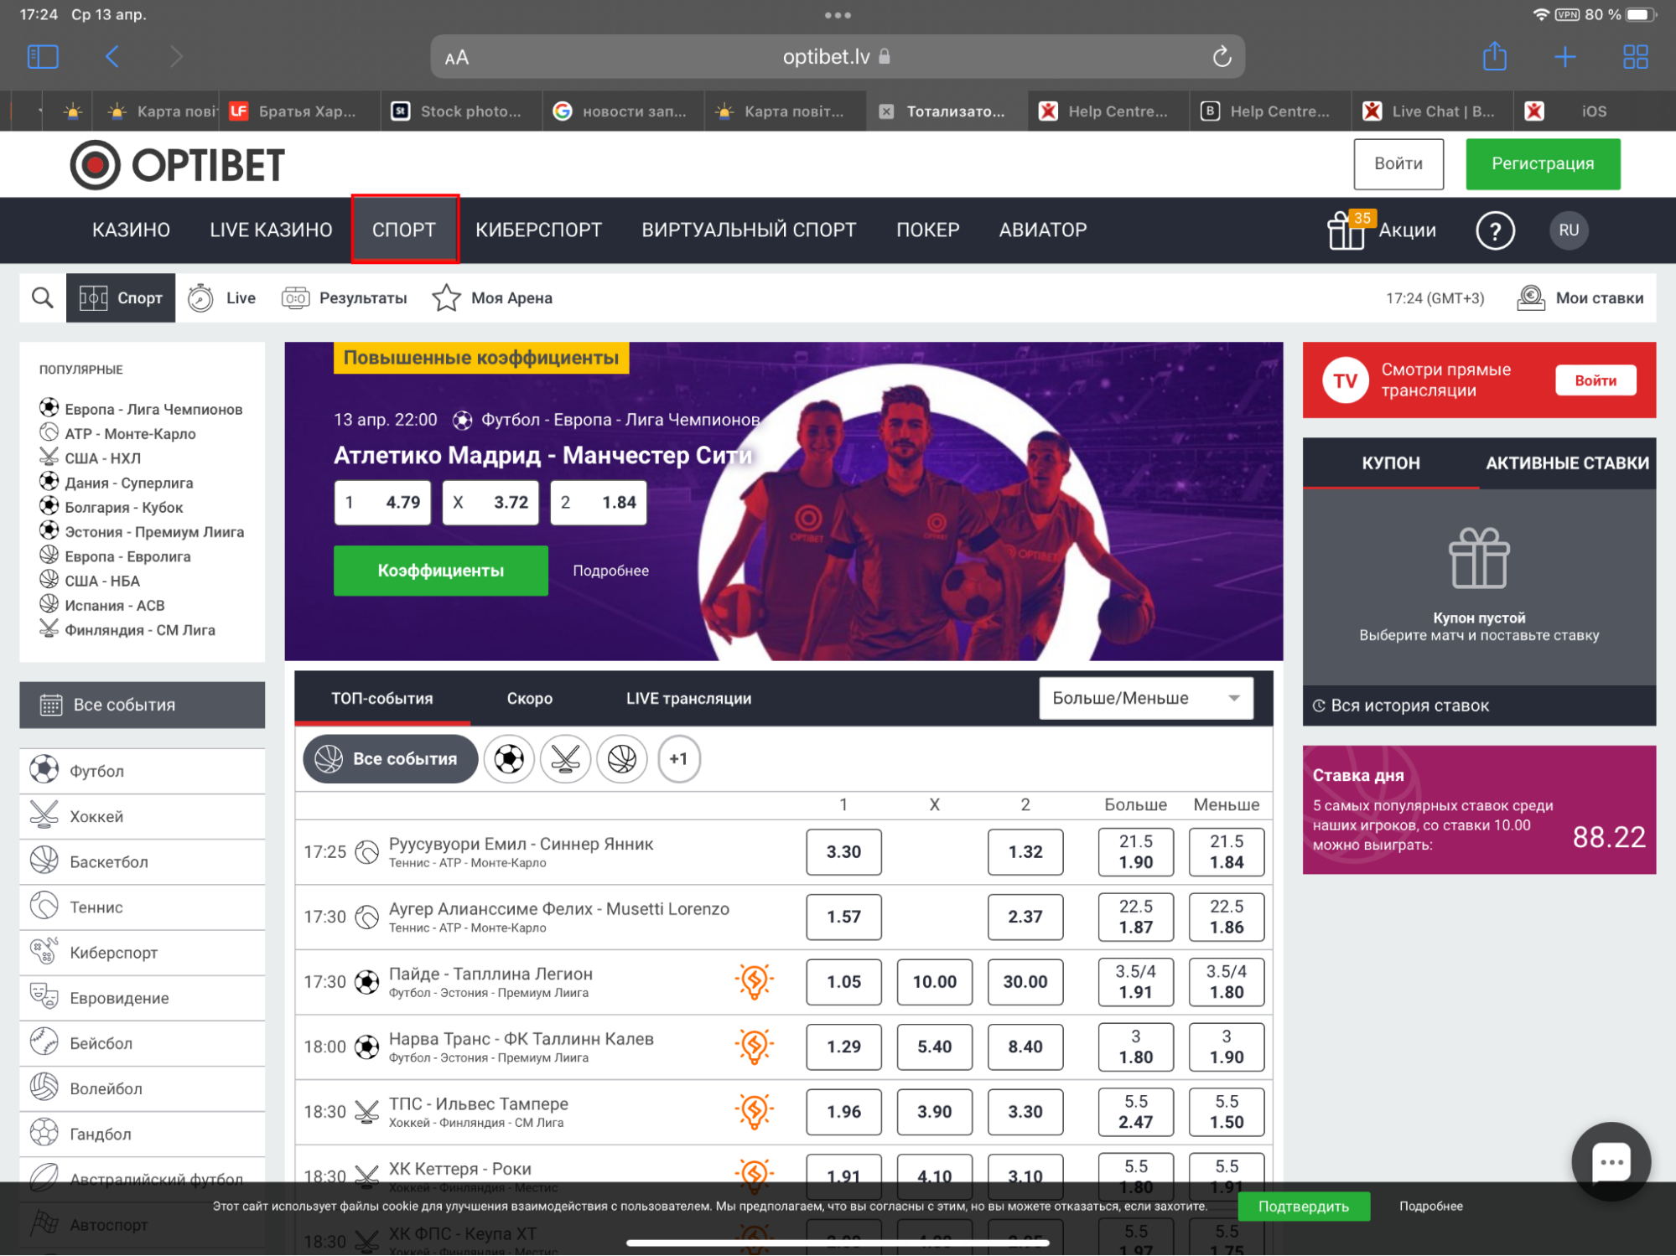Open the ПОКЕР menu item
The width and height of the screenshot is (1676, 1256).
[927, 230]
